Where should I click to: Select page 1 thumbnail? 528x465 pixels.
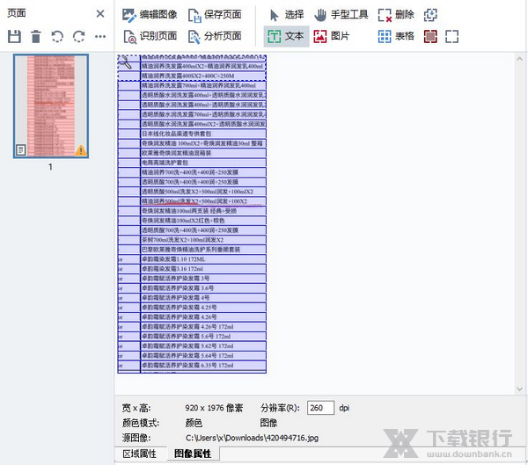[51, 106]
